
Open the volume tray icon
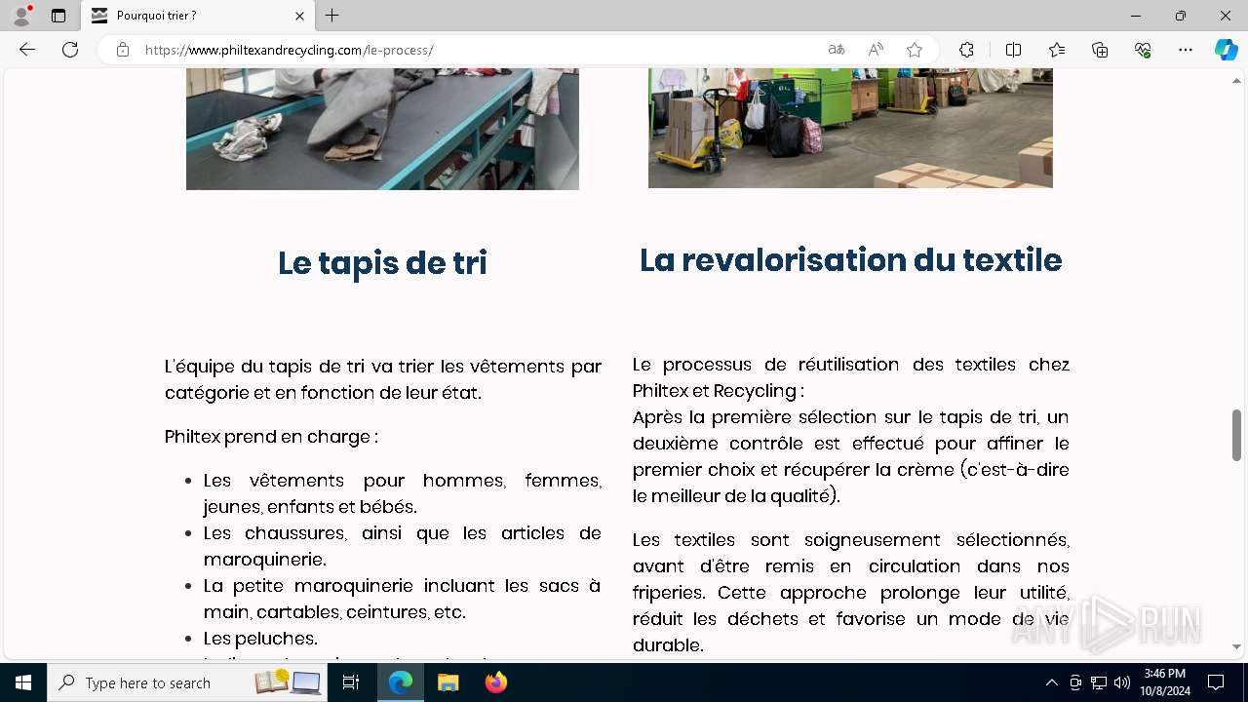tap(1121, 682)
